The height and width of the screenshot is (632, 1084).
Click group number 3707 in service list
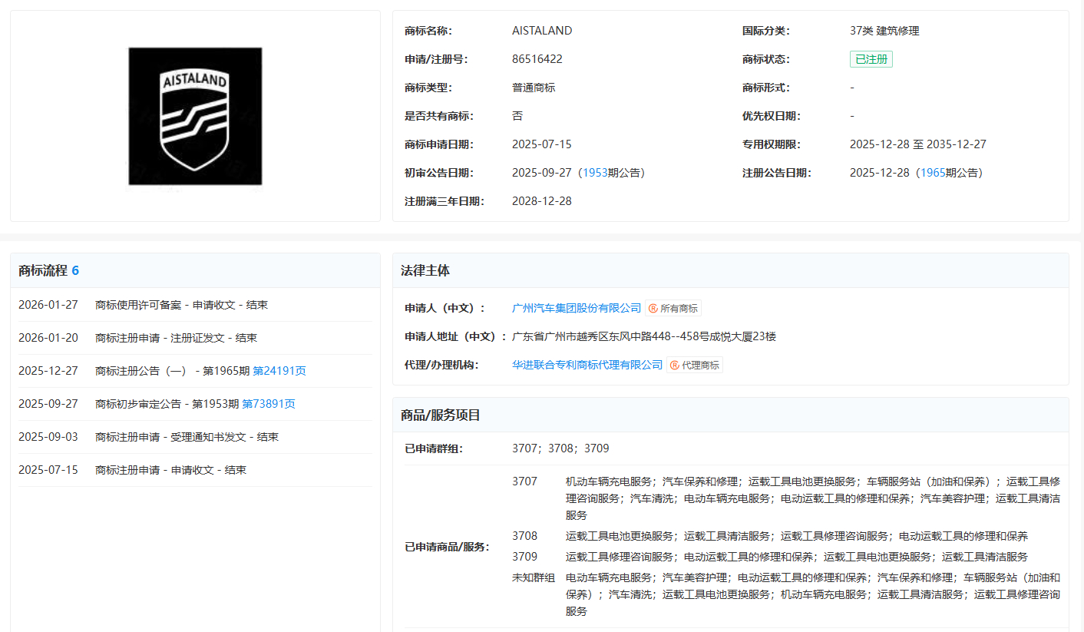coord(525,481)
